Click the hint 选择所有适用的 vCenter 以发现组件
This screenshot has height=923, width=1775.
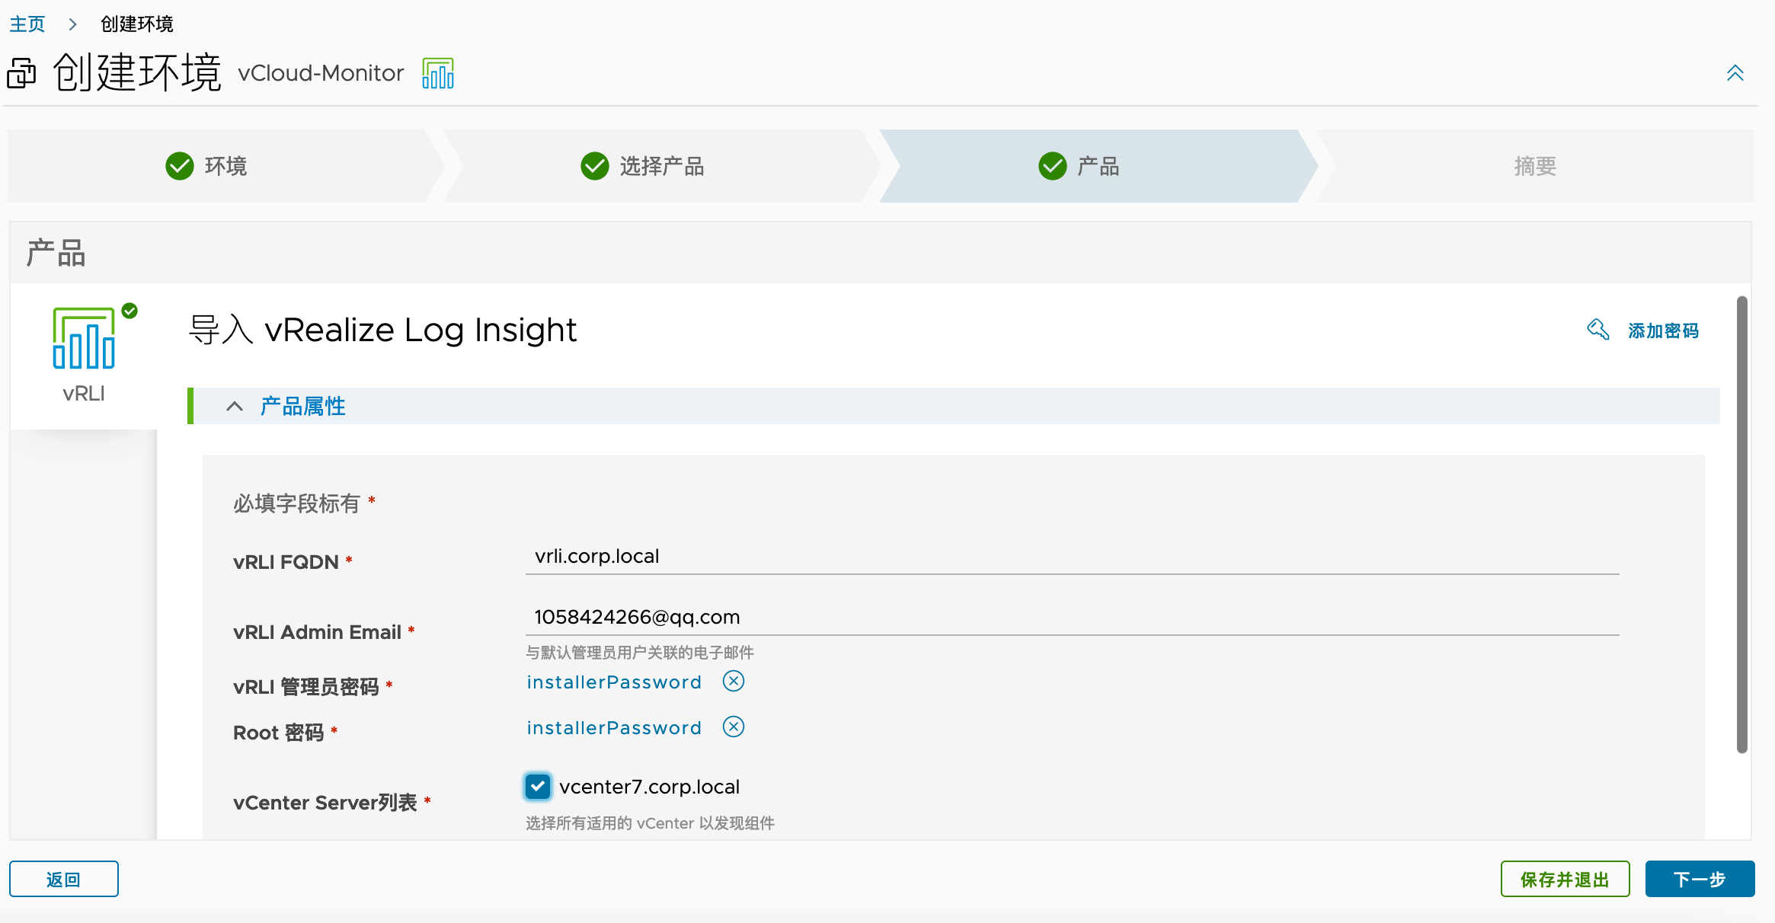650,823
